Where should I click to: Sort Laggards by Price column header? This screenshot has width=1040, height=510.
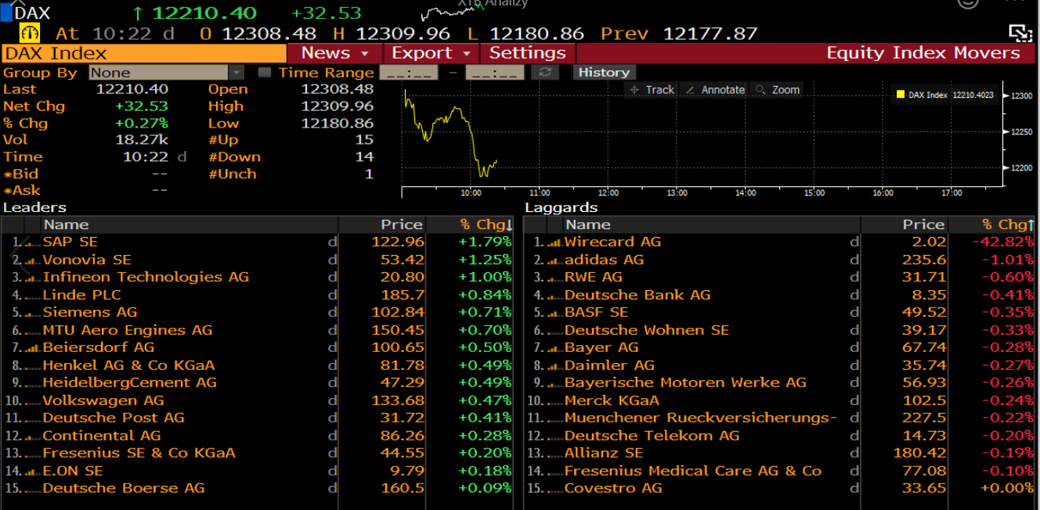[923, 224]
